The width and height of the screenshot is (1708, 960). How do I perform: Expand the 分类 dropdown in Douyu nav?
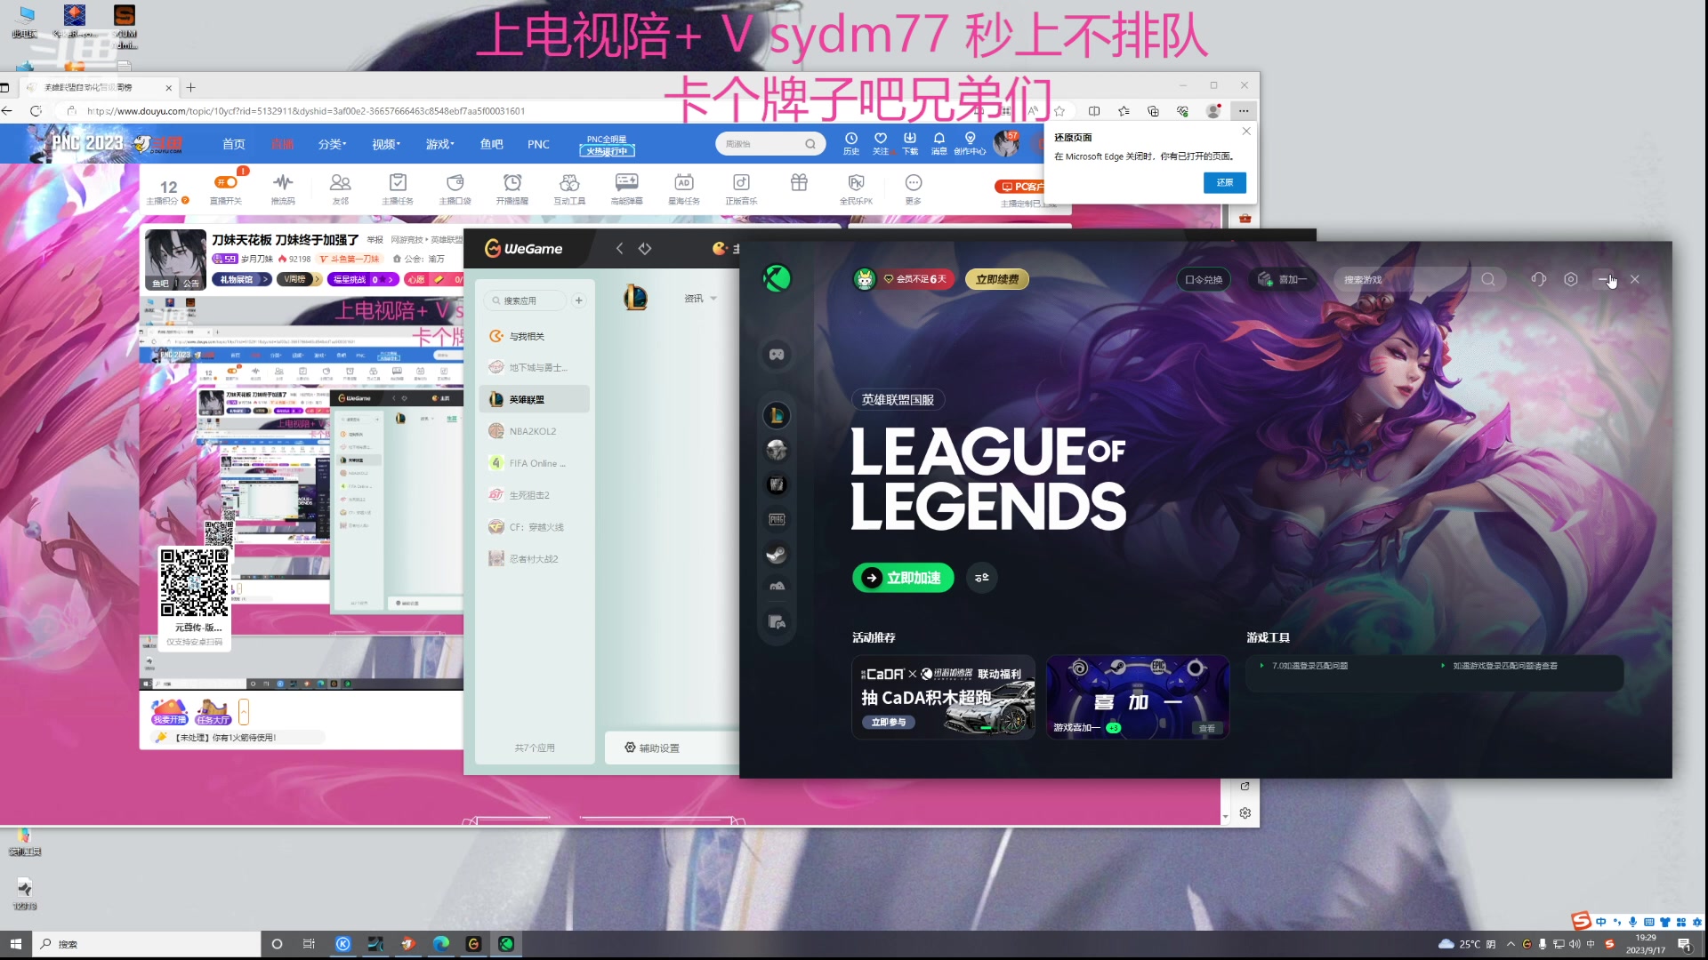click(332, 144)
